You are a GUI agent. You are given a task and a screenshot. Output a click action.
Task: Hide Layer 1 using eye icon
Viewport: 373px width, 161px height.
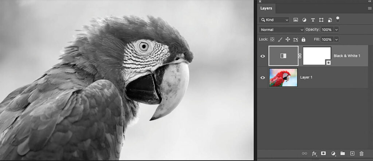click(263, 77)
